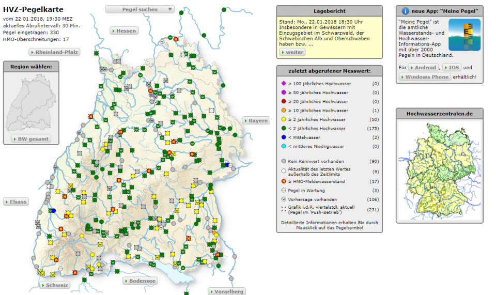Viewport: 496px width, 295px height.
Task: Open the Pegel suchen dropdown
Action: click(x=140, y=9)
